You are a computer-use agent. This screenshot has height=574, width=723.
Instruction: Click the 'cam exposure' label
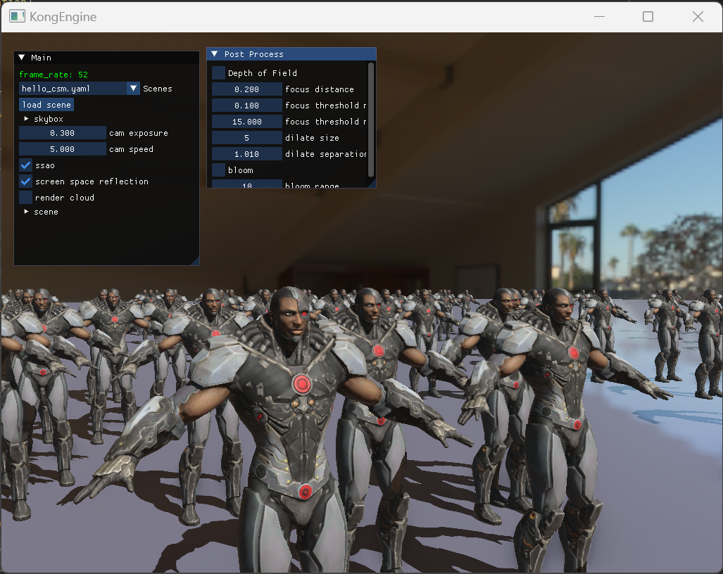[138, 133]
